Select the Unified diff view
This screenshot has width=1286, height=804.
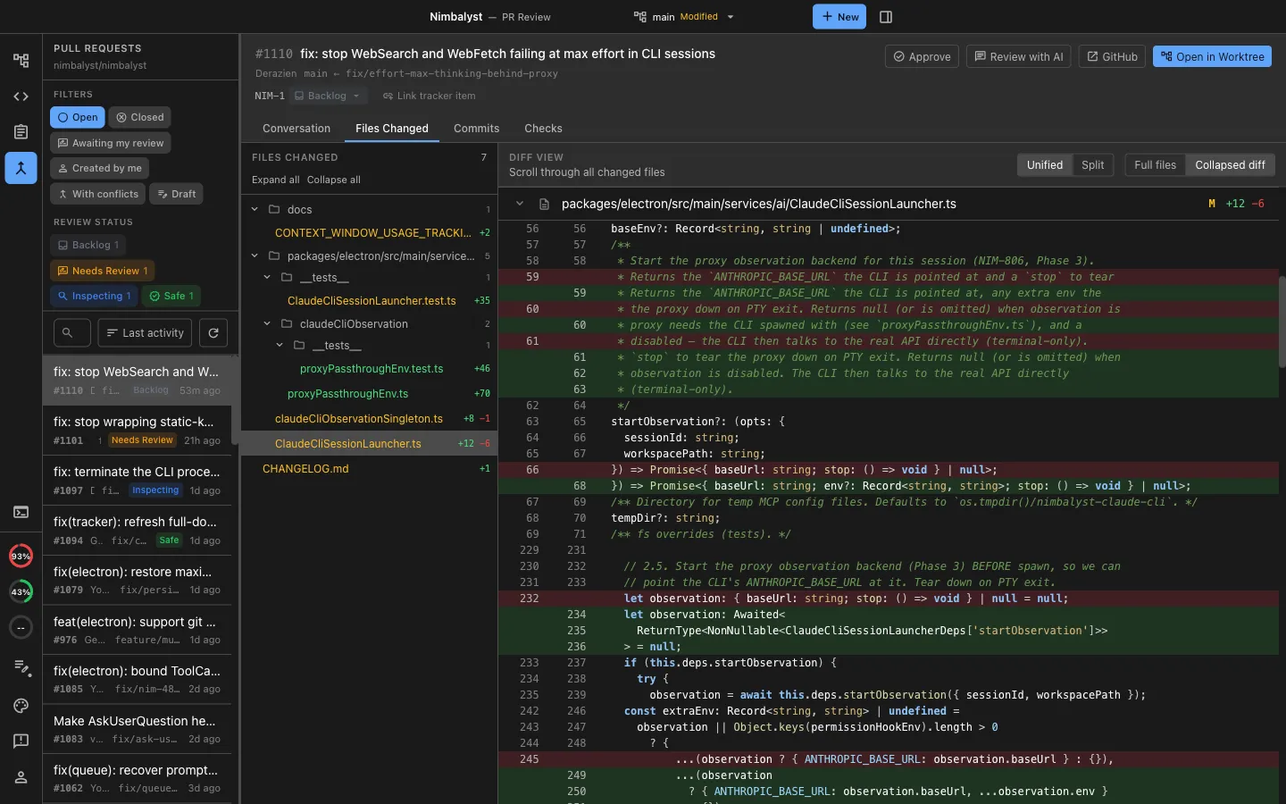pos(1045,165)
